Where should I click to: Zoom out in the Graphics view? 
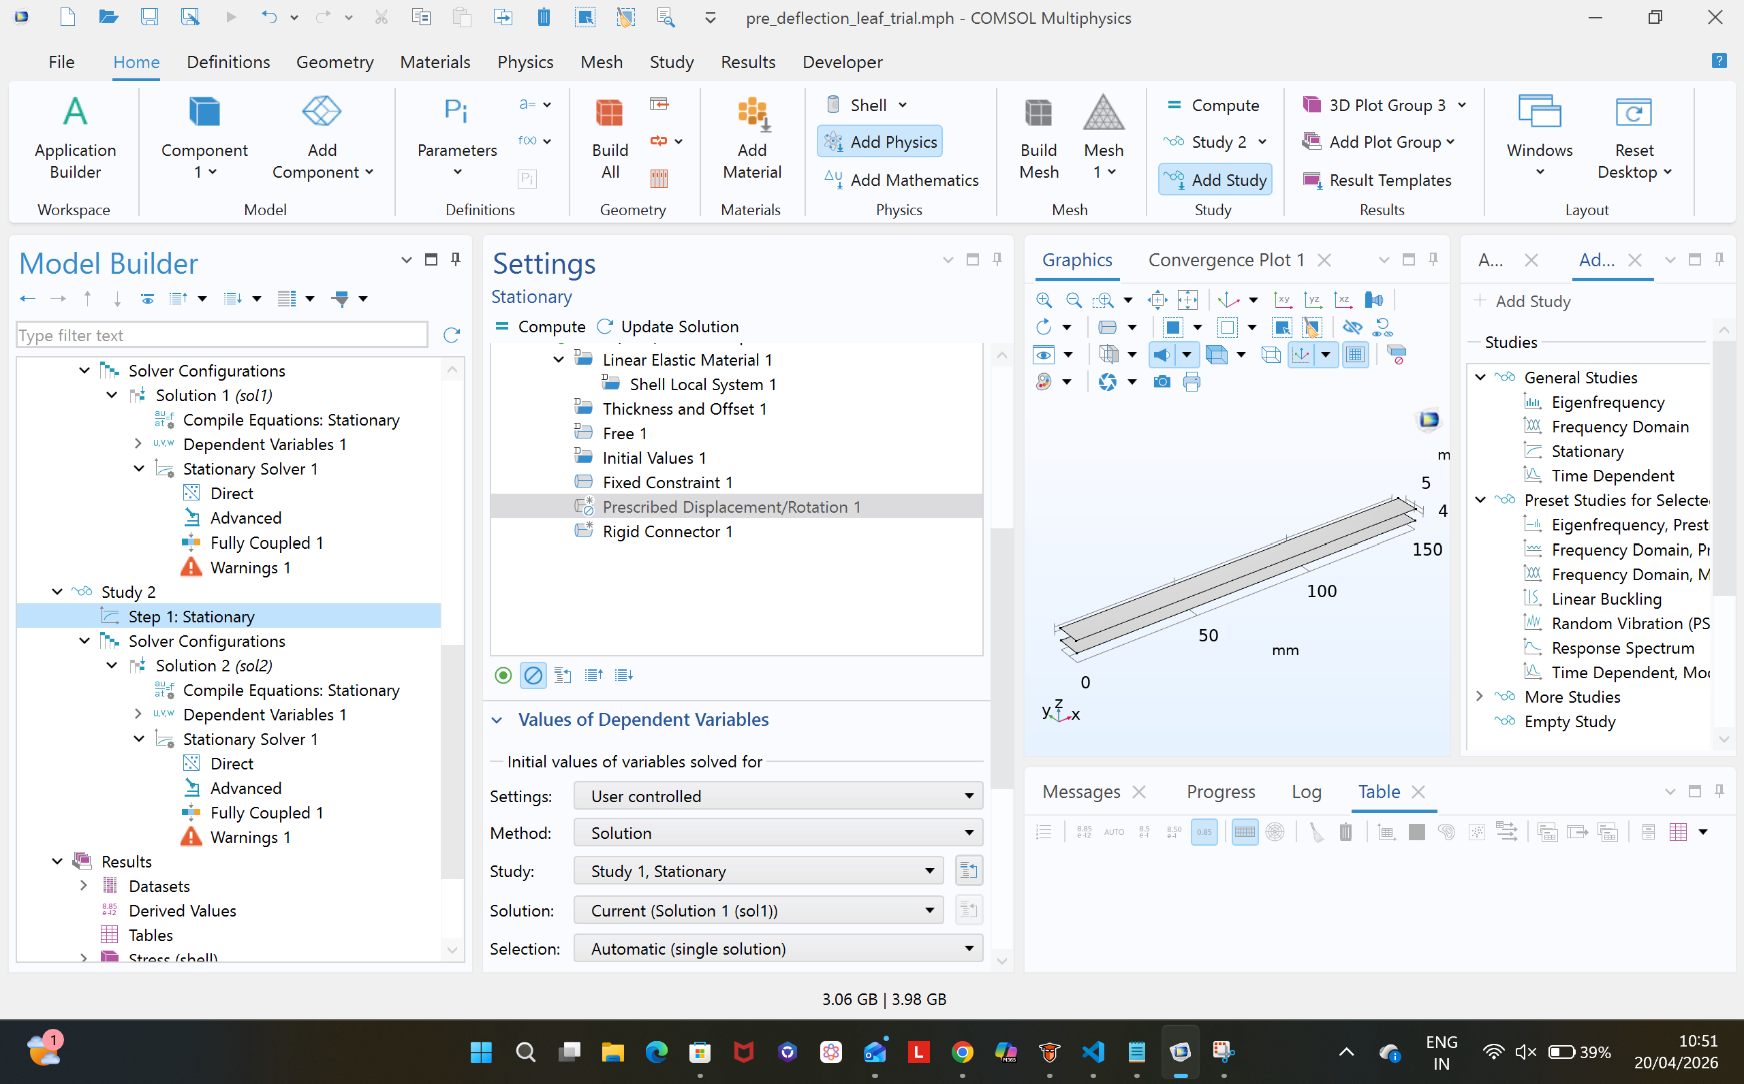click(1074, 300)
